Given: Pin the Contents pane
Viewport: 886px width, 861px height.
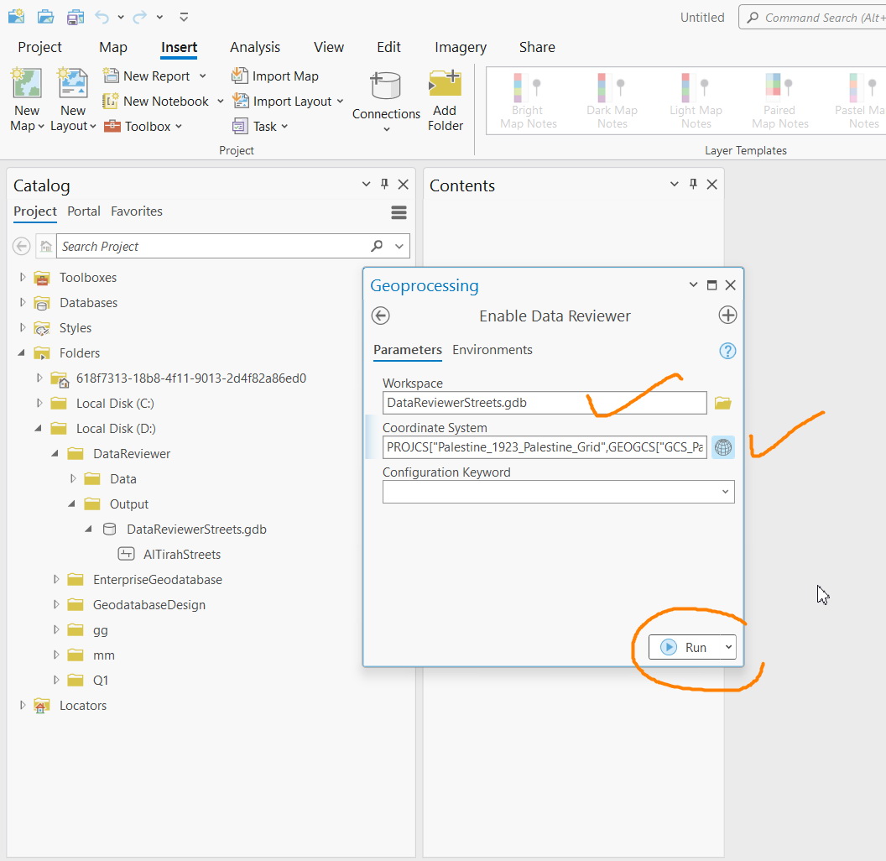Looking at the screenshot, I should click(692, 184).
